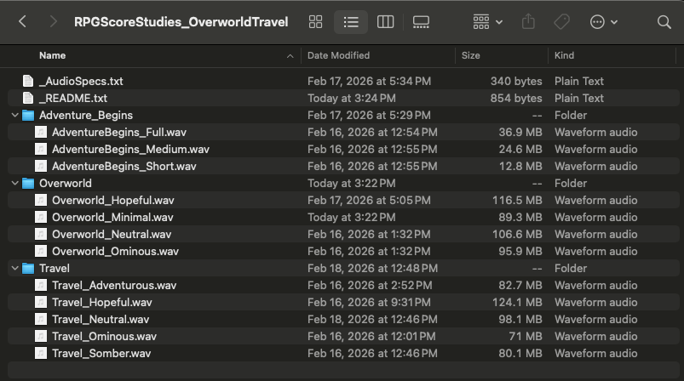Screen dimensions: 684x381
Task: Select Overworld_Minimal.wav file
Action: pos(112,217)
